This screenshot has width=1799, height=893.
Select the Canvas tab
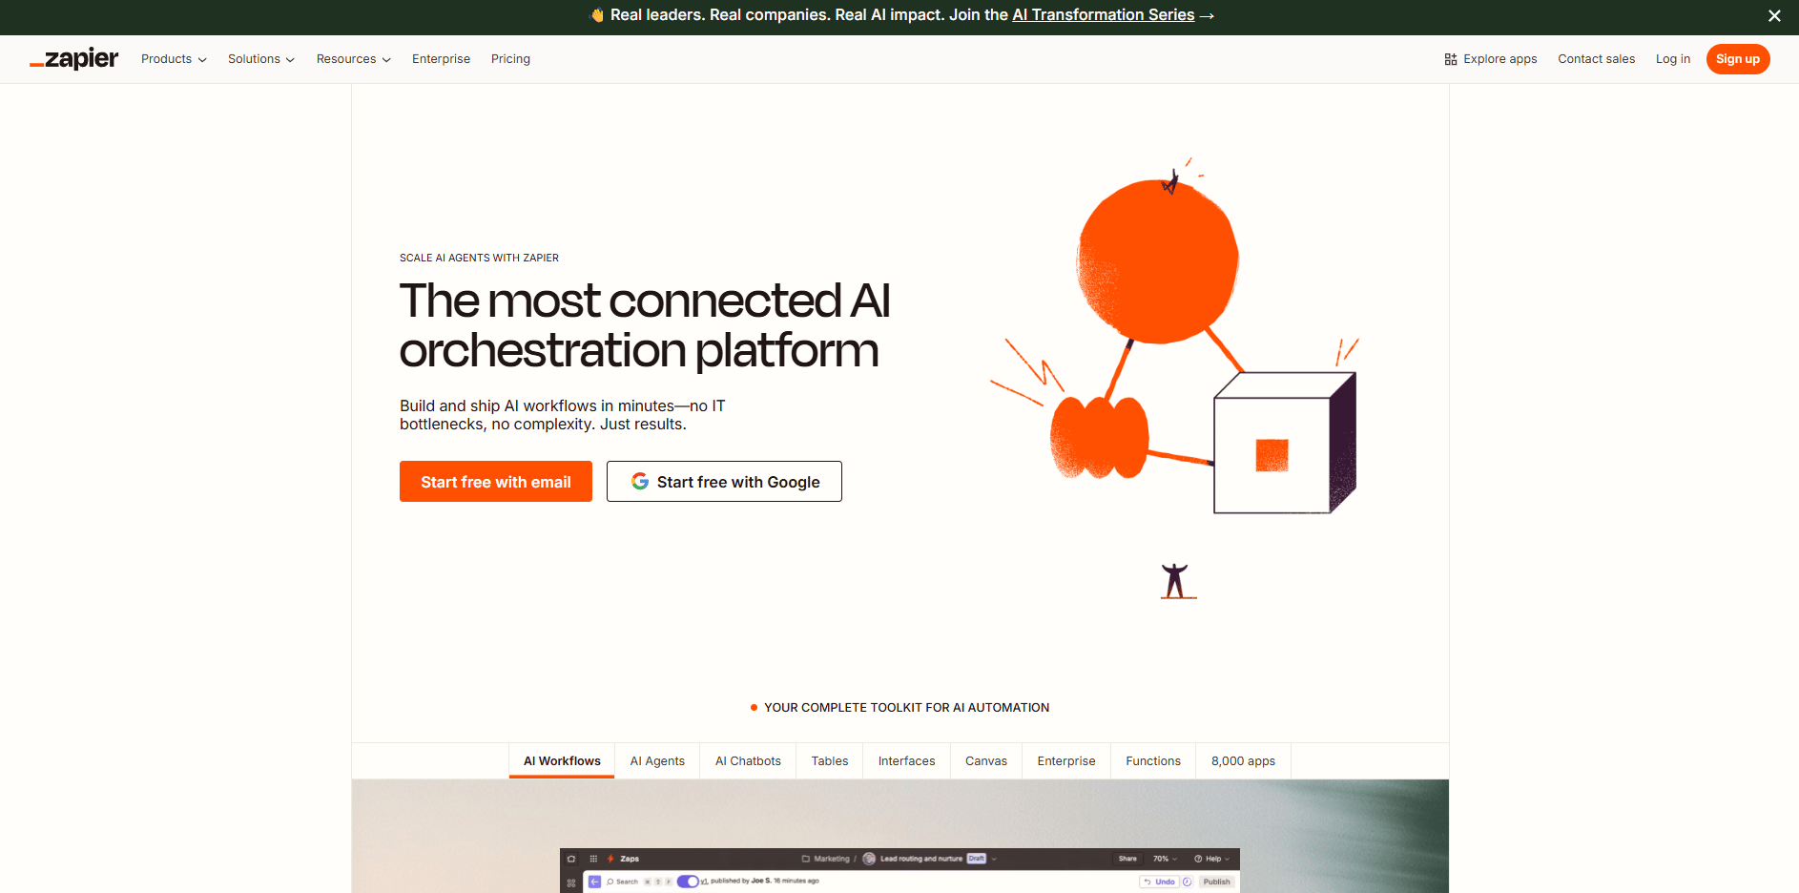[x=985, y=760]
